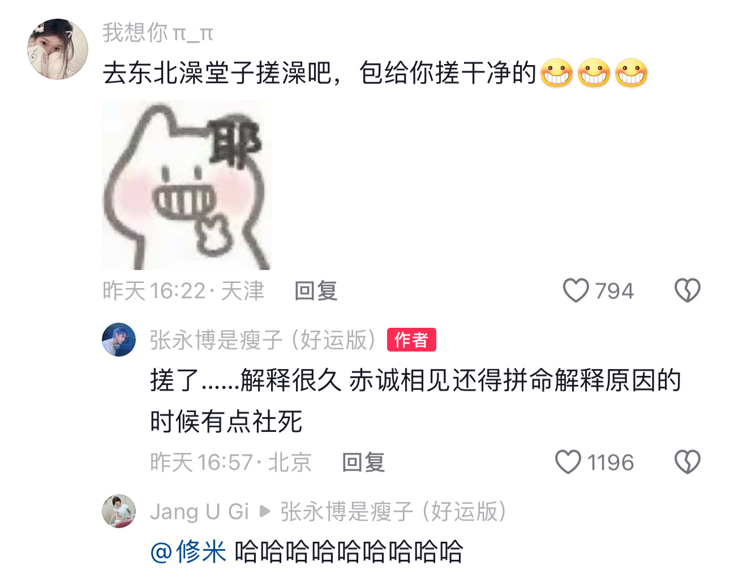Tap the red 作者 badge

point(411,340)
